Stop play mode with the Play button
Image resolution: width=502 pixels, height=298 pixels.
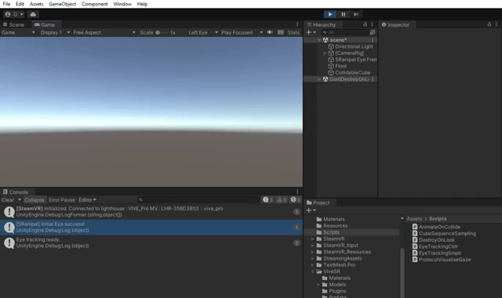(329, 14)
